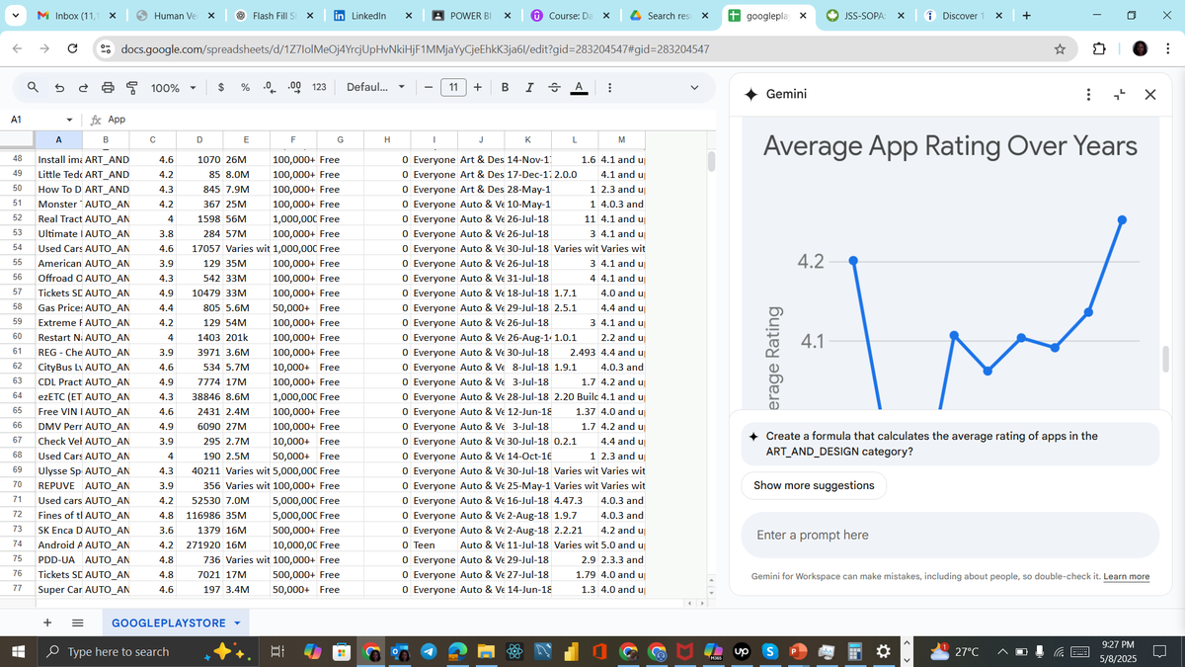Open the taskbar weather widget showing 27°C
This screenshot has height=667, width=1185.
(955, 651)
